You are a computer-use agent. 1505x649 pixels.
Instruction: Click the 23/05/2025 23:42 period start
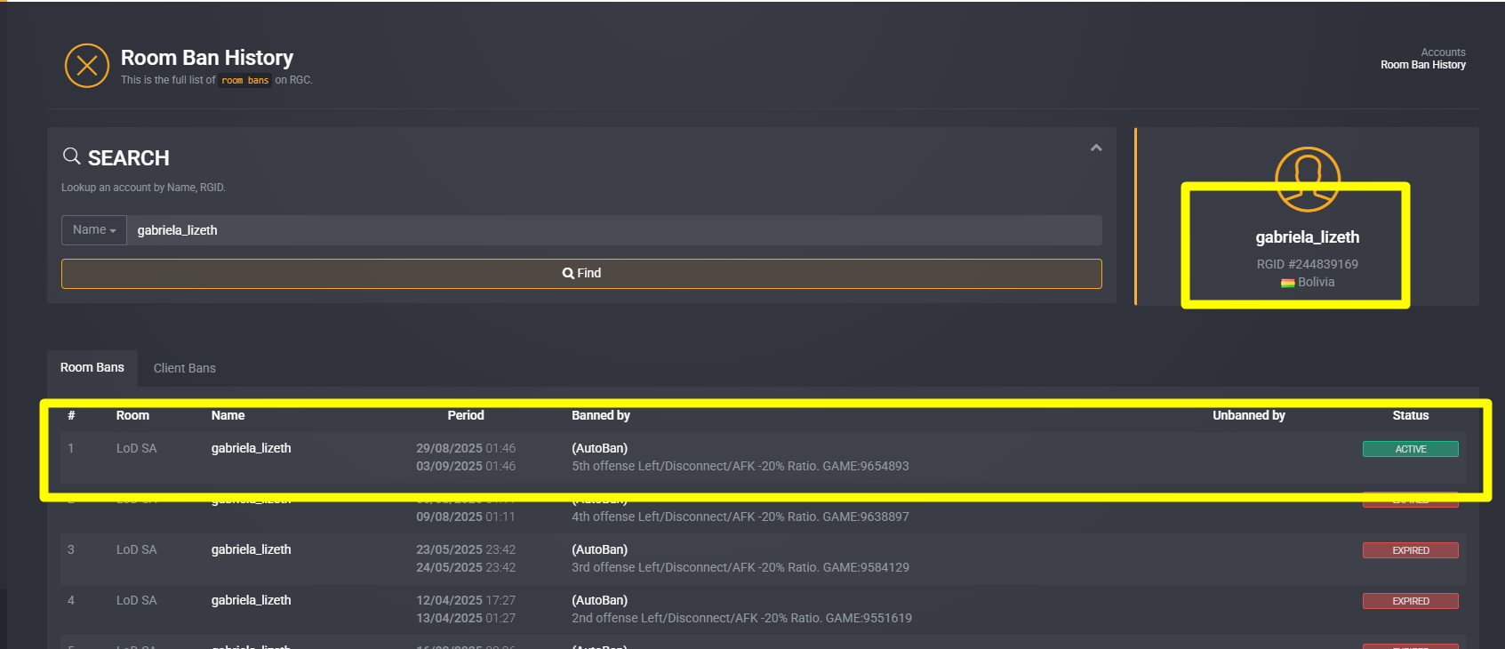coord(466,549)
